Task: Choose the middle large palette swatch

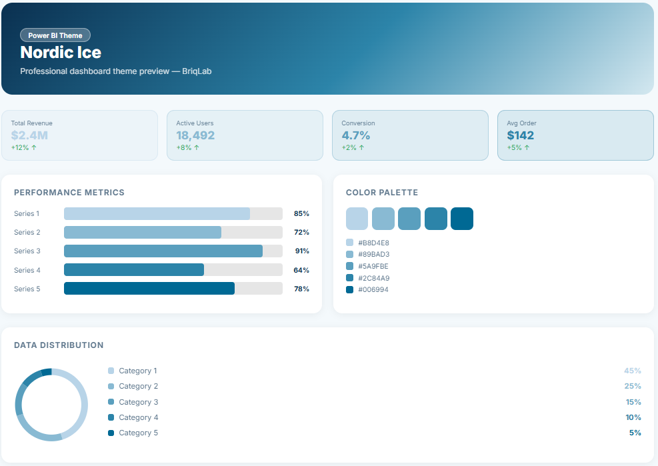Action: coord(409,219)
